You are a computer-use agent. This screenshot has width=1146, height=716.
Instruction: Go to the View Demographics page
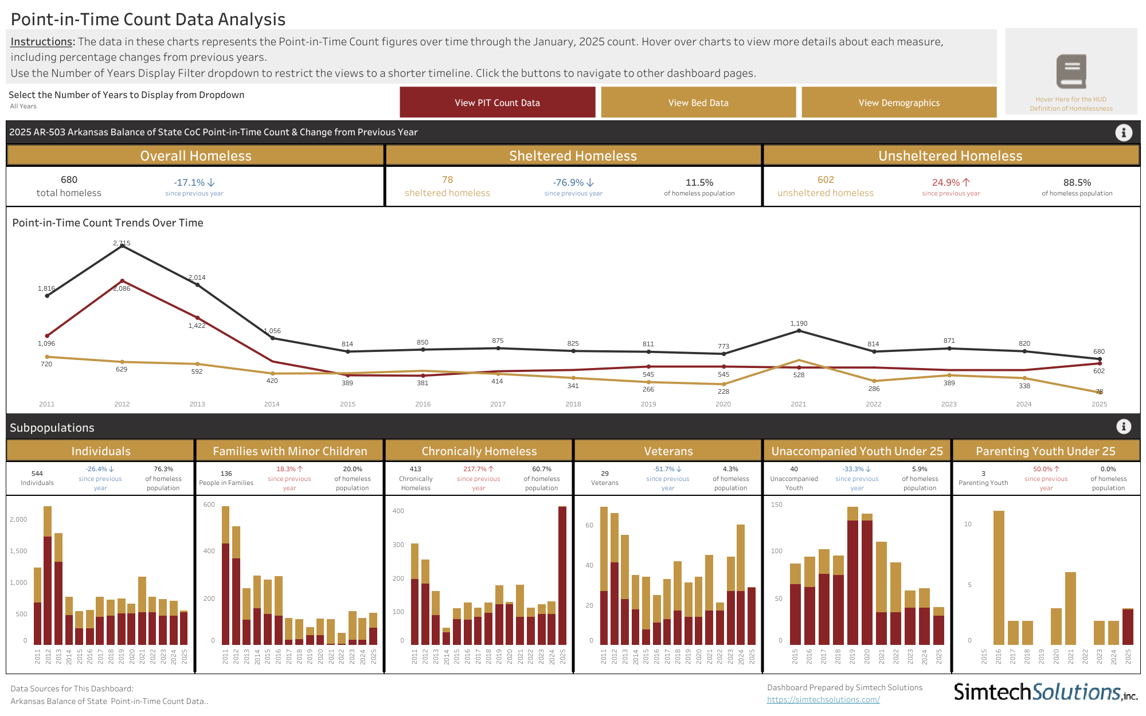coord(899,103)
